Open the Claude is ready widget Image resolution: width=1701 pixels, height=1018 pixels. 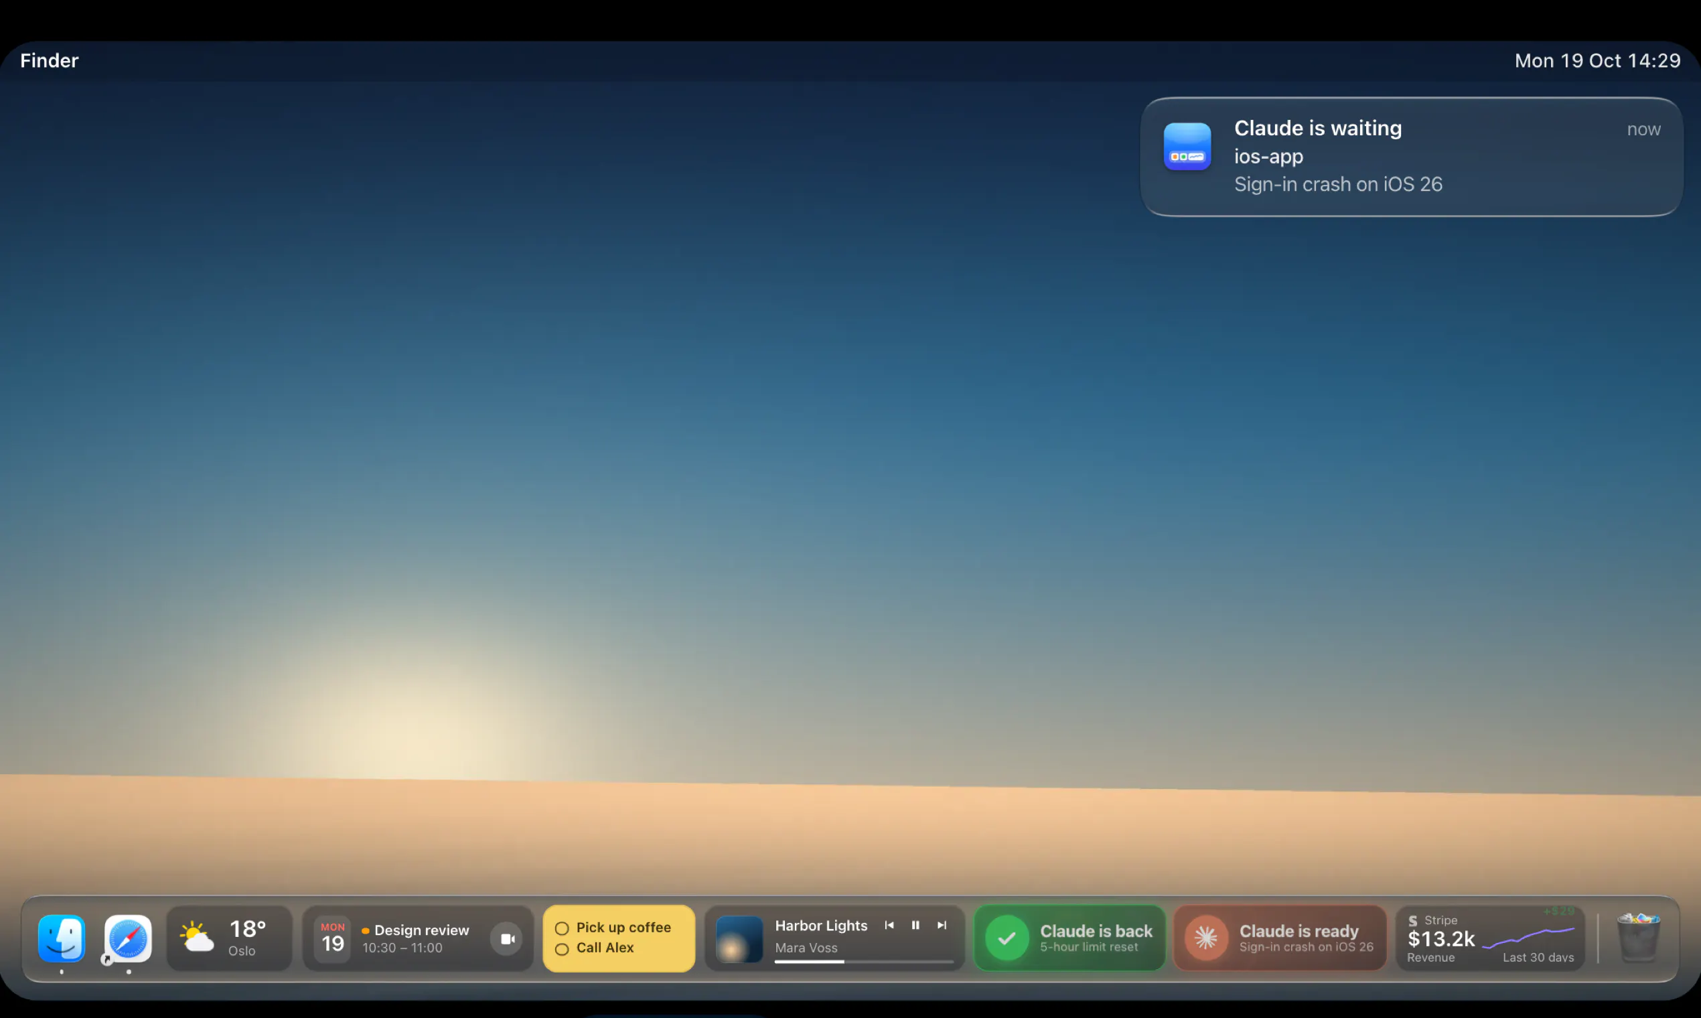tap(1280, 938)
